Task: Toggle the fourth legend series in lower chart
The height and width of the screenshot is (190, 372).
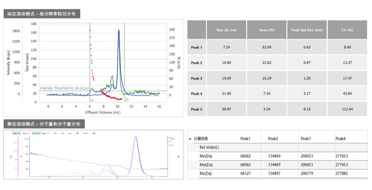Action: 47,133
